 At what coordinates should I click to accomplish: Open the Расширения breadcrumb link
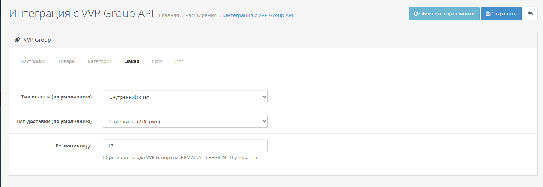click(201, 15)
